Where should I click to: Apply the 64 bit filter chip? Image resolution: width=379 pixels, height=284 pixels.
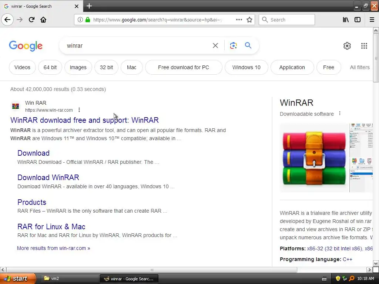click(x=50, y=67)
